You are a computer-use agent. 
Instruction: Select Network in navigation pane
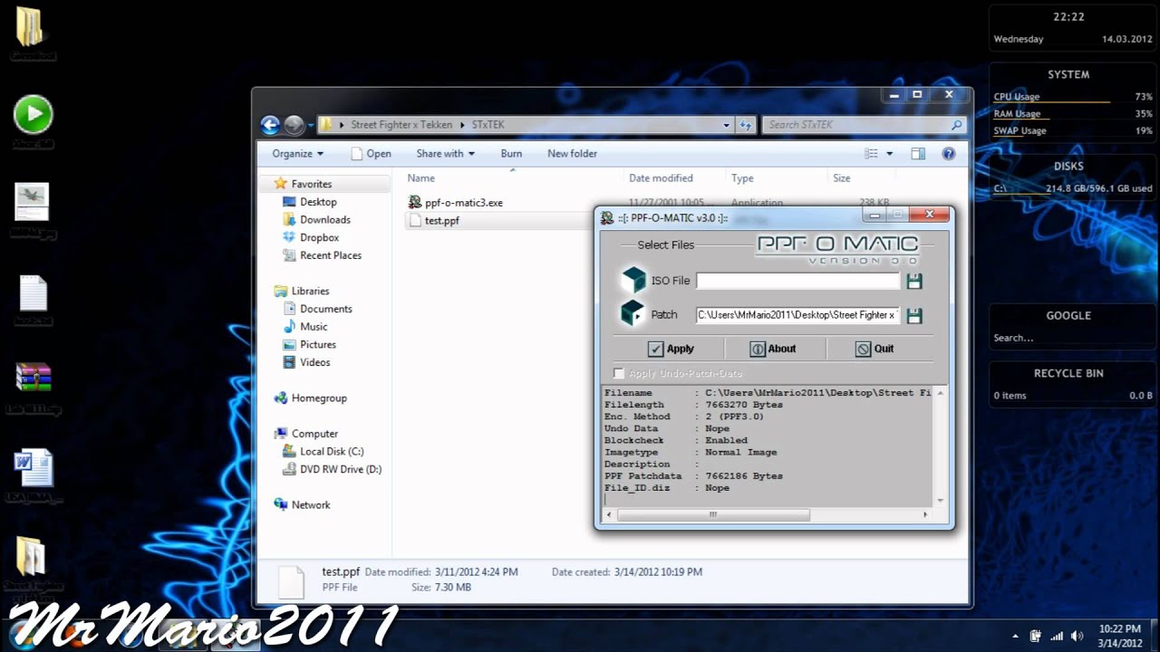pos(311,504)
